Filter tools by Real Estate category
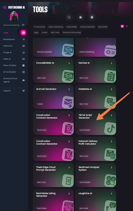 103,27
